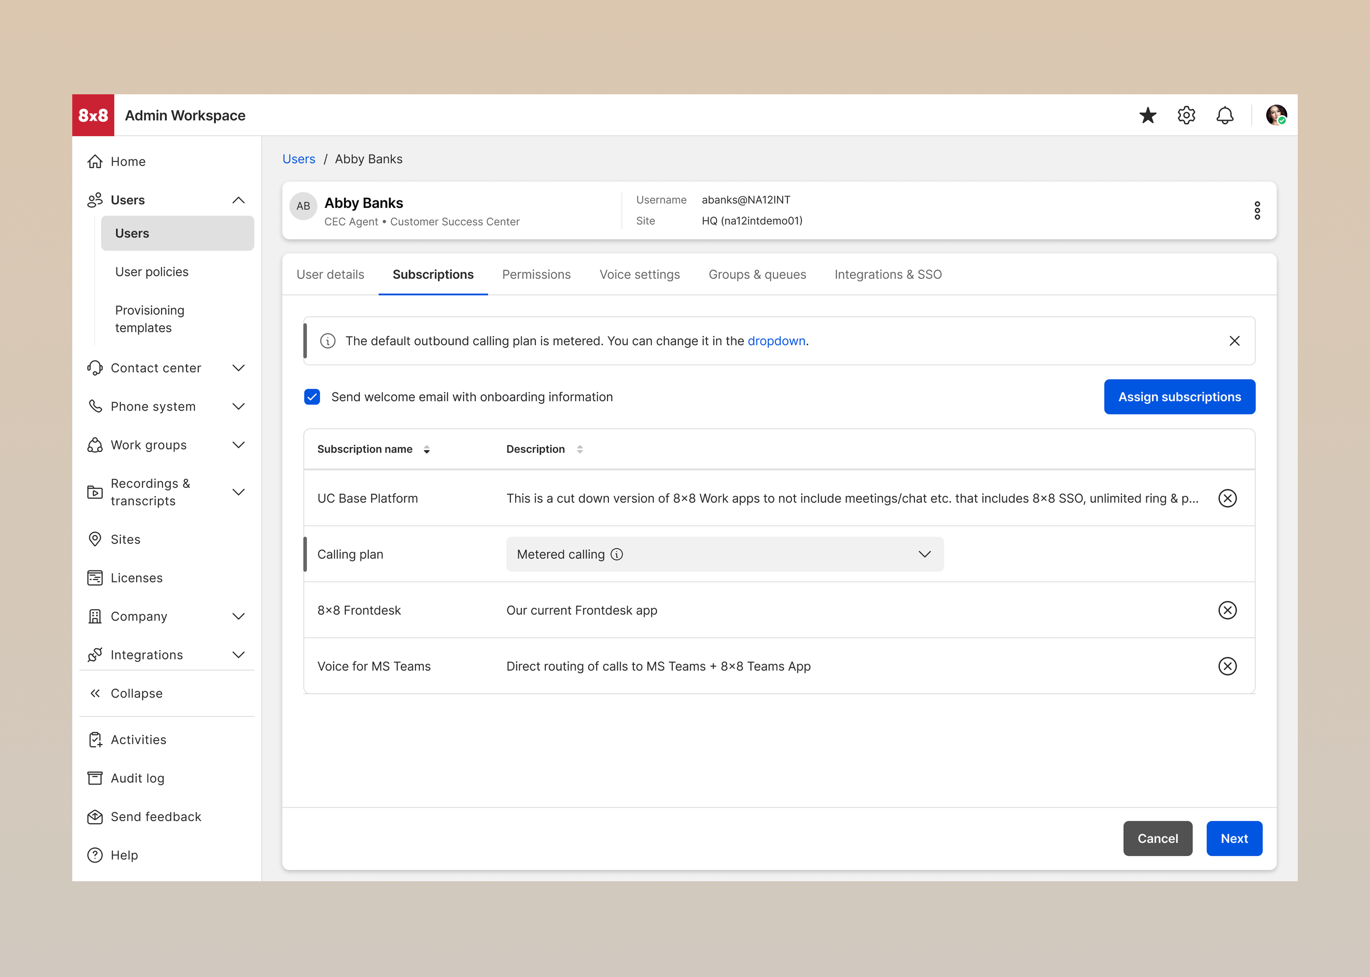Remove 8x8 Frontdesk subscription

pyautogui.click(x=1227, y=610)
